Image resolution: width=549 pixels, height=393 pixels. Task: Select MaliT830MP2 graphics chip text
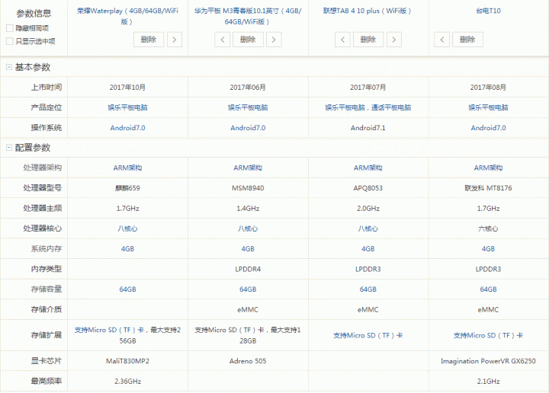tap(127, 361)
